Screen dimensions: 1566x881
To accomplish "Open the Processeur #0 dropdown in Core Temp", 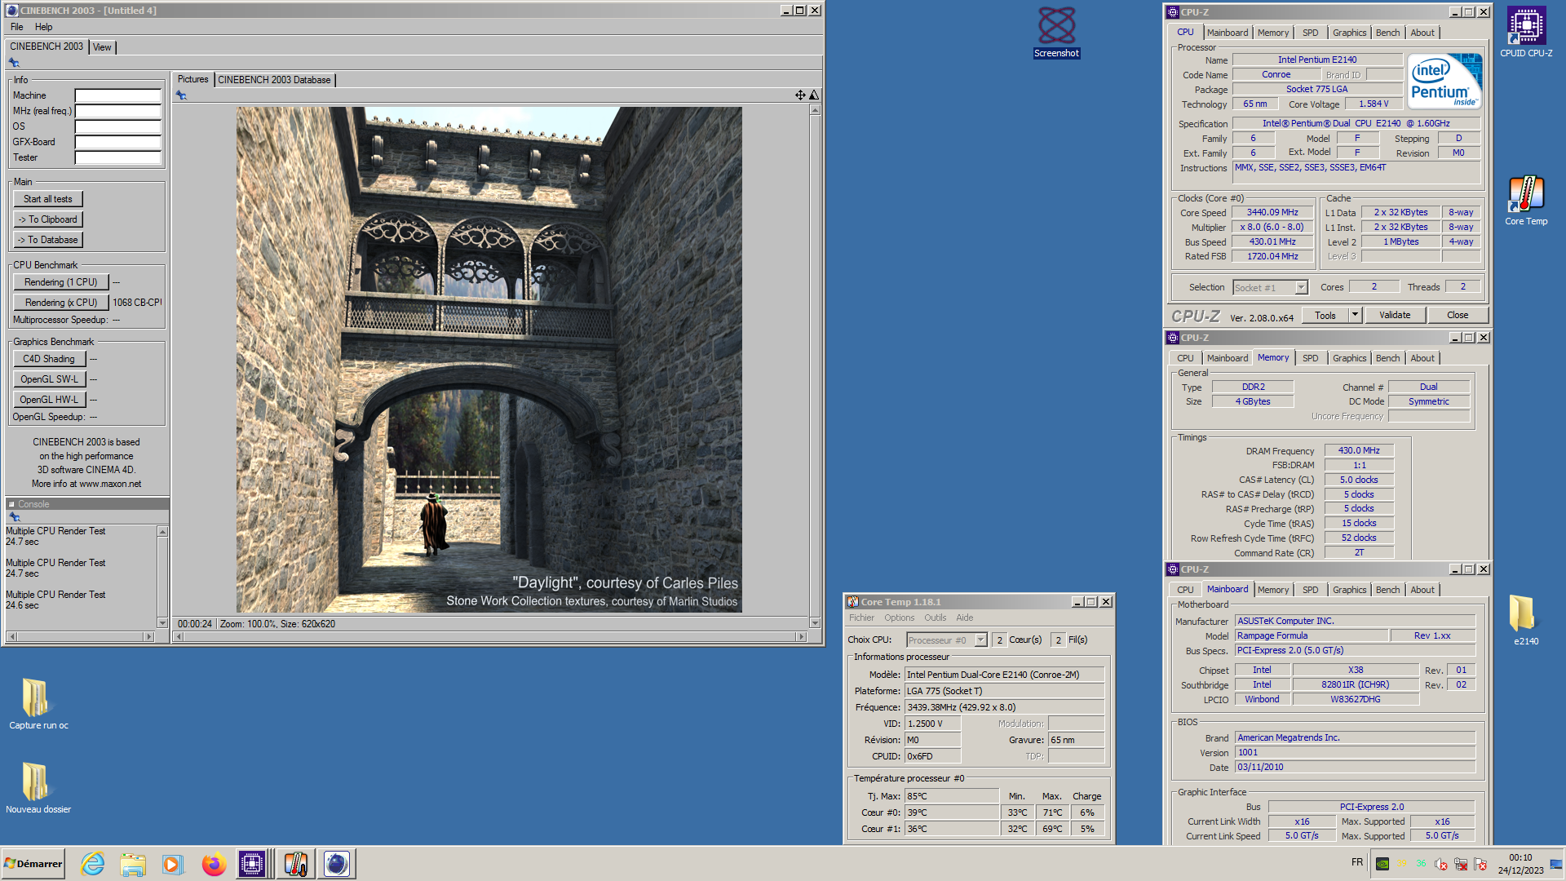I will 946,640.
